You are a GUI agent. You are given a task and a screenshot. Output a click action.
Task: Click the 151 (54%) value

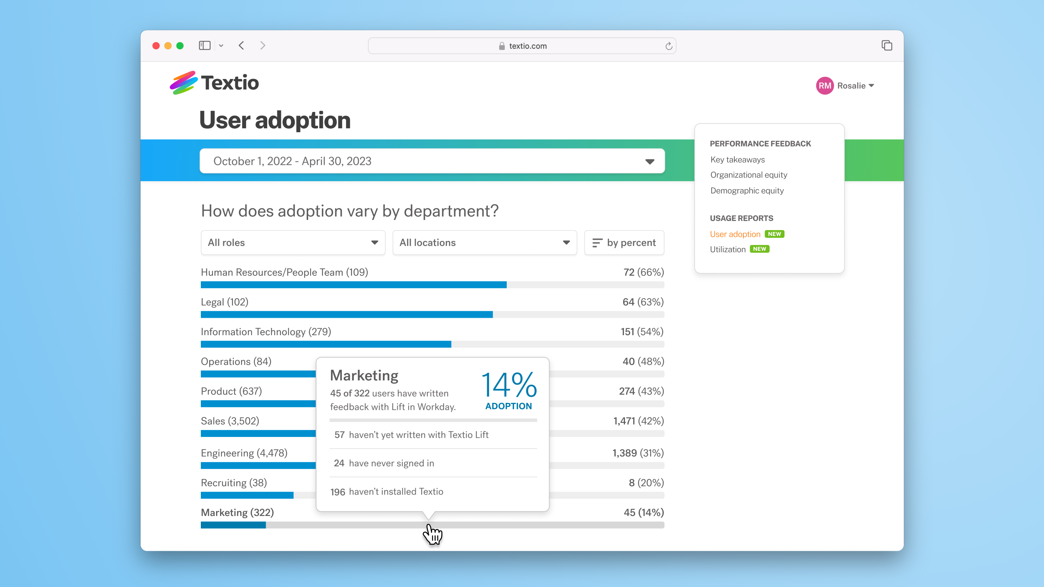(642, 332)
